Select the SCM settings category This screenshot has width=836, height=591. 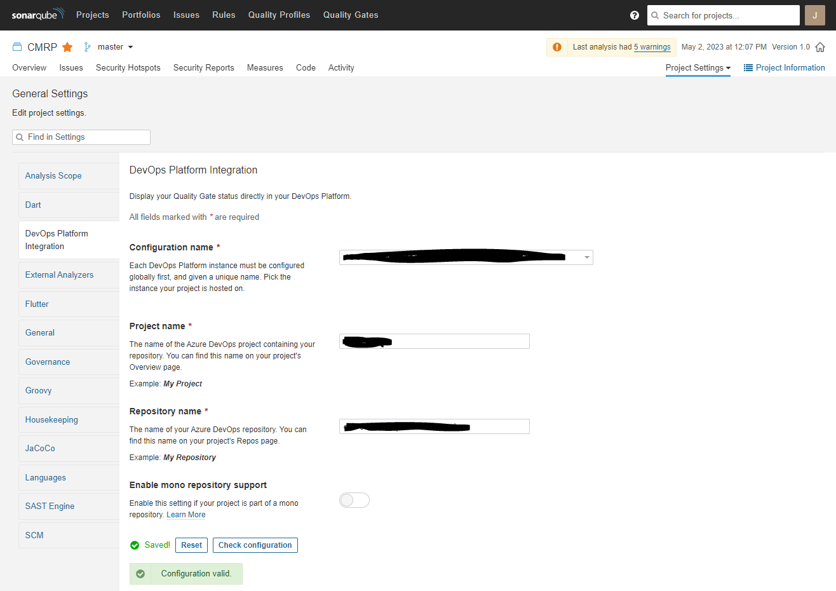(69, 535)
